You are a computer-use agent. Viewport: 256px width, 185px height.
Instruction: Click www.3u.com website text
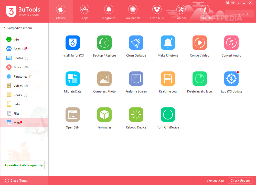click(x=29, y=14)
